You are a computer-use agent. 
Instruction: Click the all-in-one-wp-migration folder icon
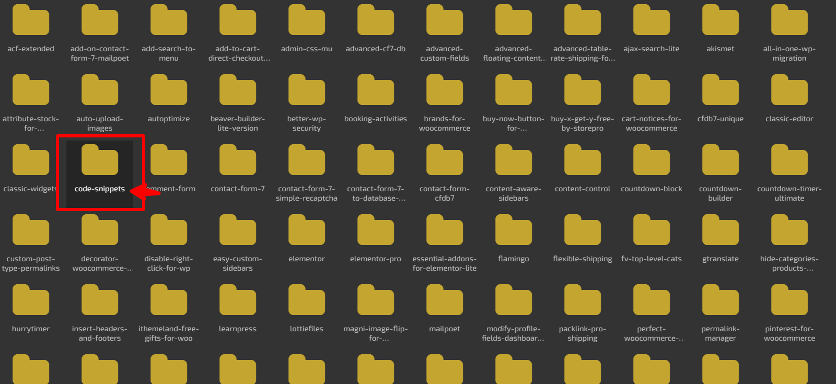pyautogui.click(x=789, y=20)
